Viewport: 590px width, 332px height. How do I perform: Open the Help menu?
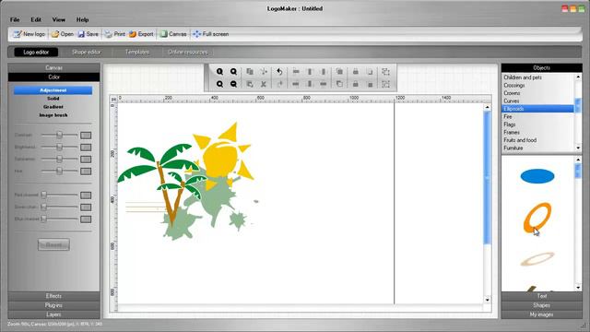tap(82, 19)
